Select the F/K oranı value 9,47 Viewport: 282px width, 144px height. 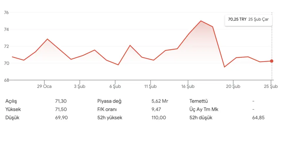pos(157,109)
